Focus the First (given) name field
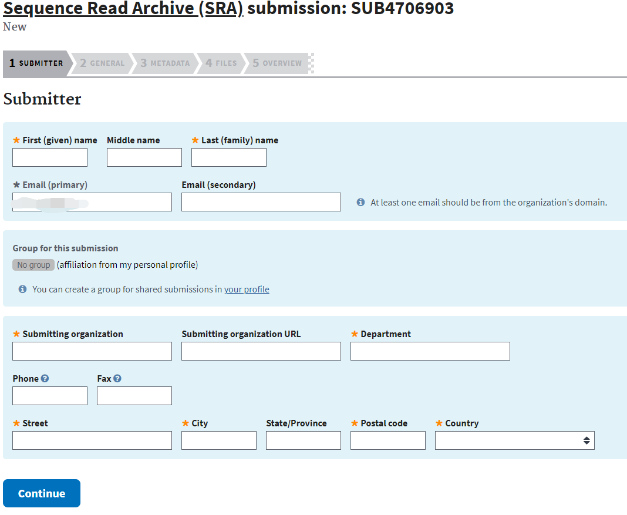Image resolution: width=627 pixels, height=515 pixels. tap(50, 157)
